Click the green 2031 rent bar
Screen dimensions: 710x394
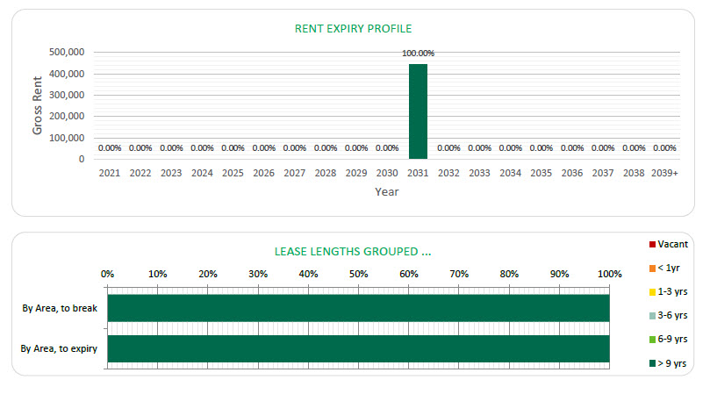(x=418, y=111)
